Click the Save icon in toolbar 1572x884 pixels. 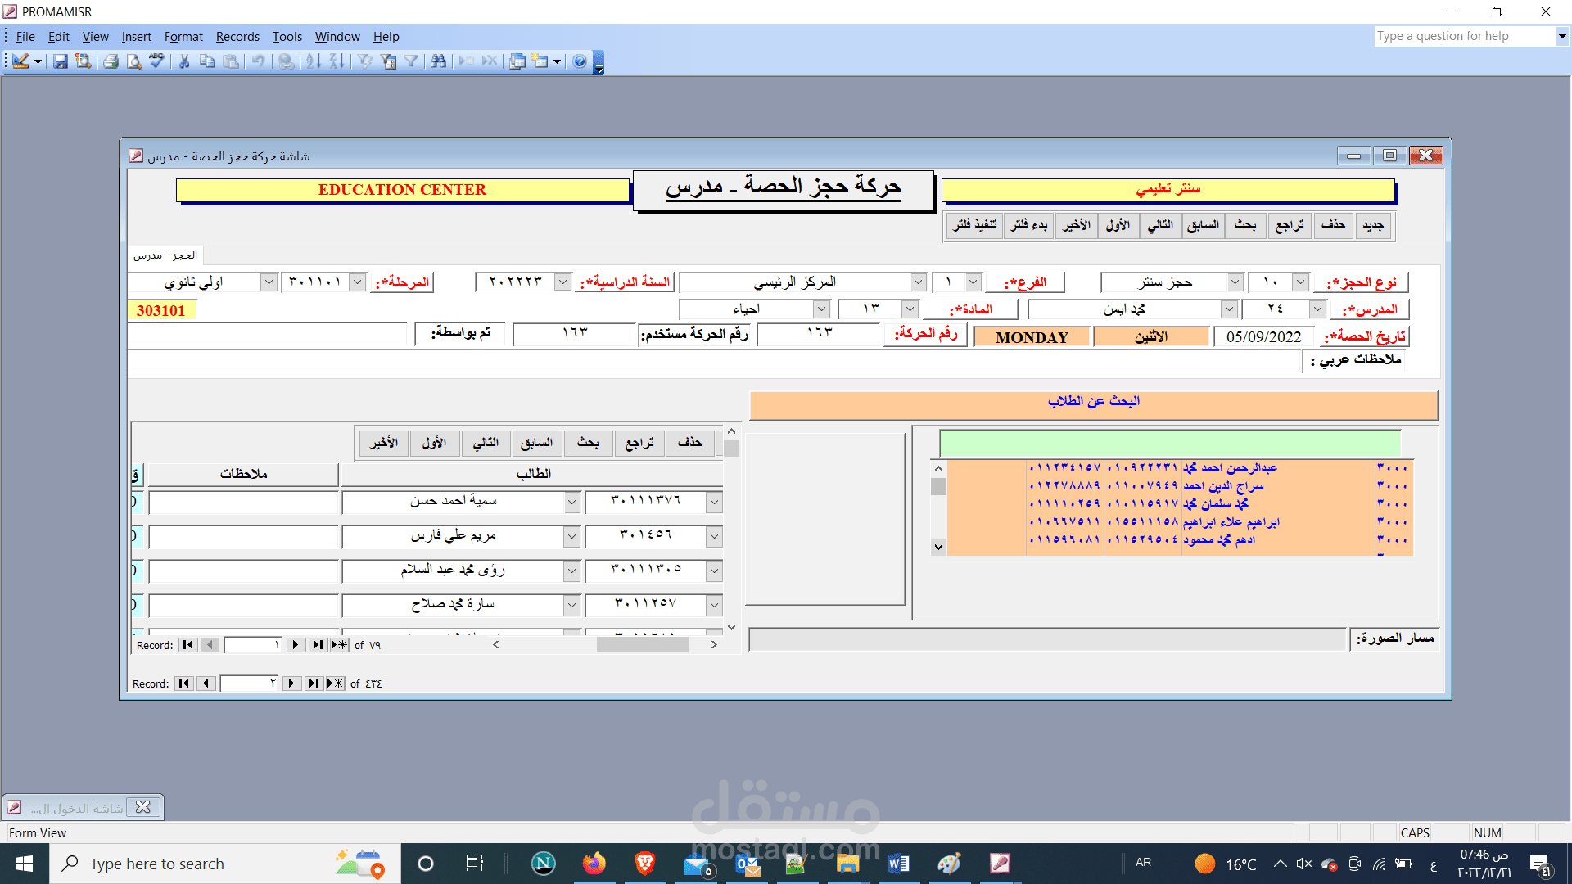coord(61,61)
